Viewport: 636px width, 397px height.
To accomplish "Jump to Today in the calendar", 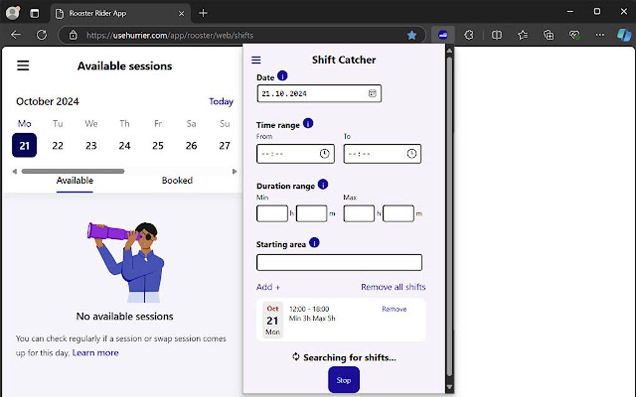I will 221,101.
